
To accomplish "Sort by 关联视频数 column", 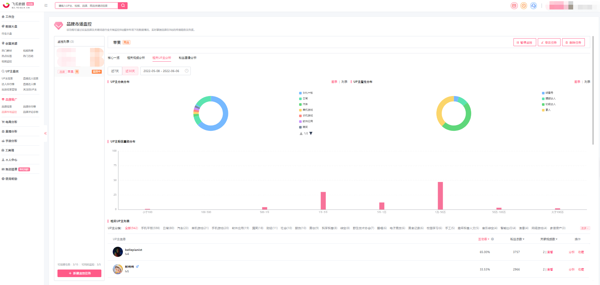I will (x=549, y=239).
